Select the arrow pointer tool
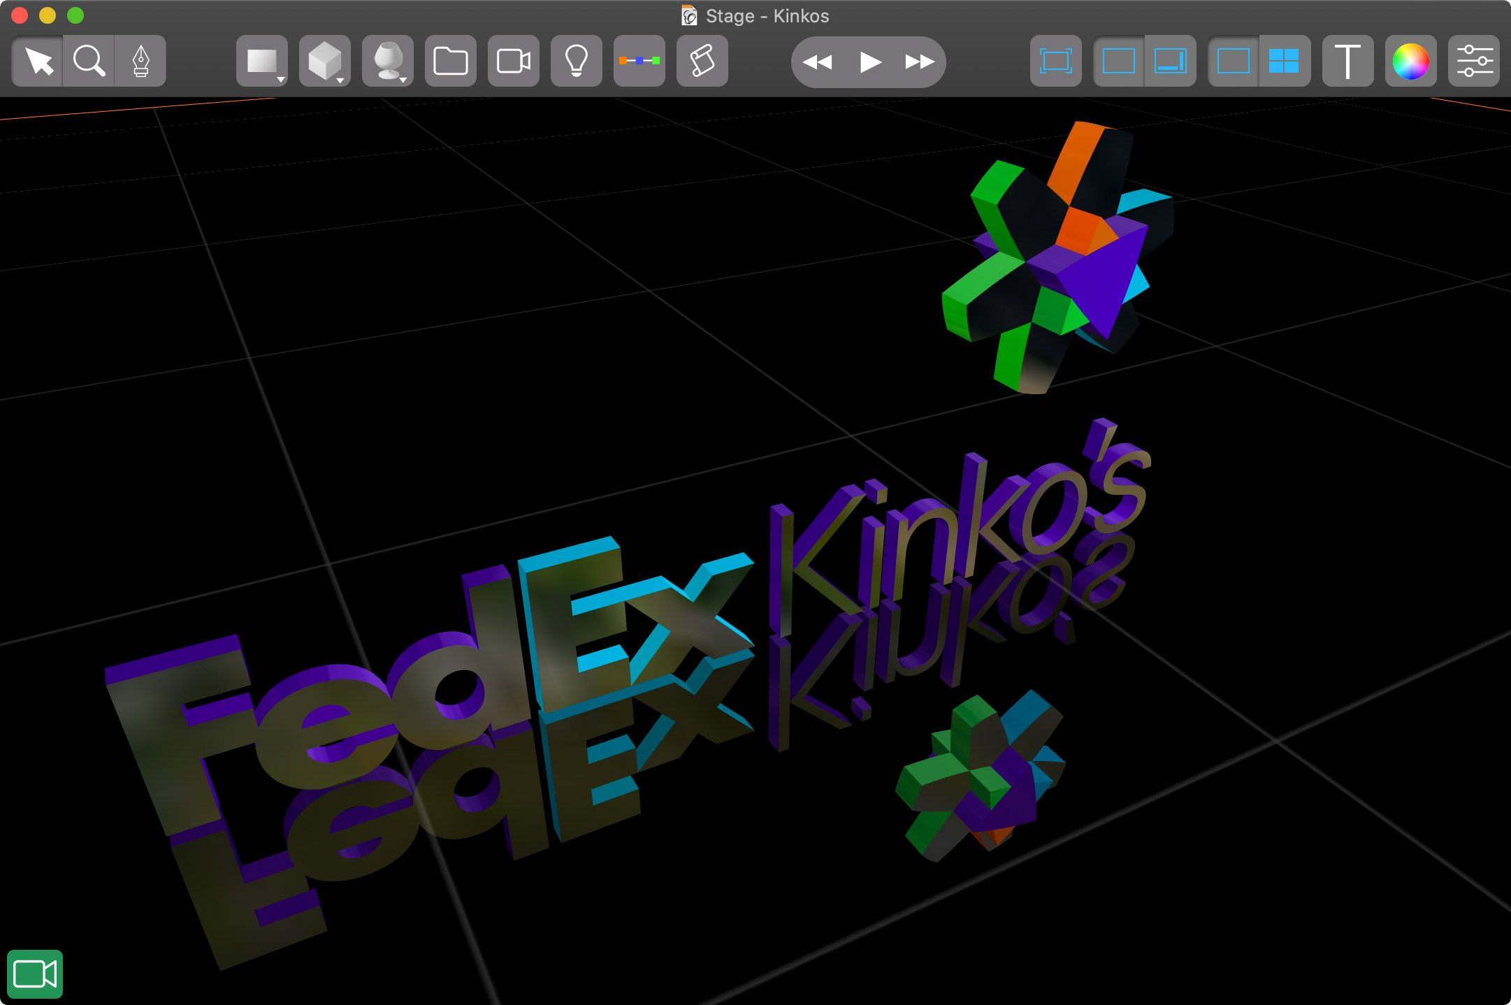The height and width of the screenshot is (1005, 1511). 38,62
